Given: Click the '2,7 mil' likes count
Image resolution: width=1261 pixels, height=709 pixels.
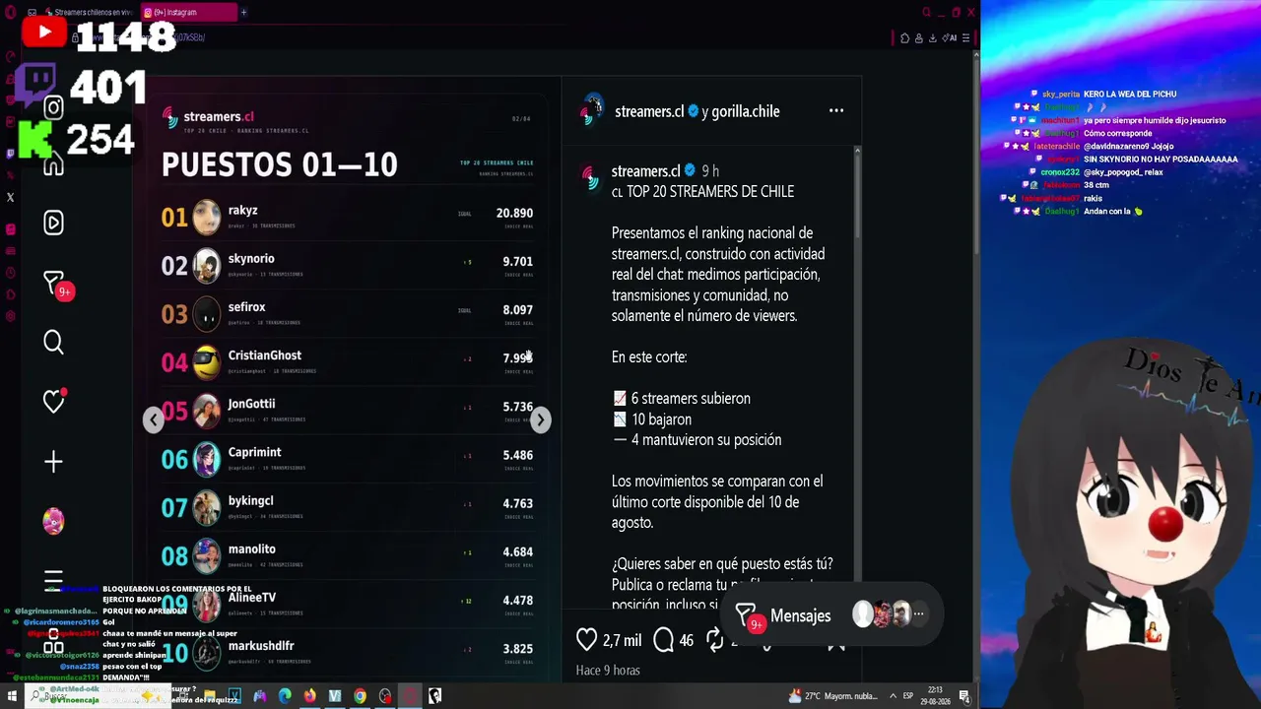Looking at the screenshot, I should [622, 640].
